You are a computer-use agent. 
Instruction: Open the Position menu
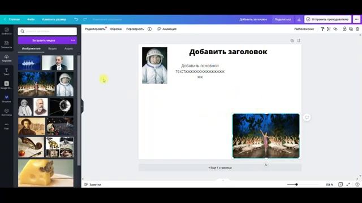[304, 29]
